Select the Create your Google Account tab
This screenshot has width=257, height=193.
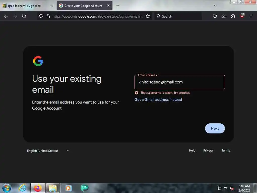click(x=85, y=6)
